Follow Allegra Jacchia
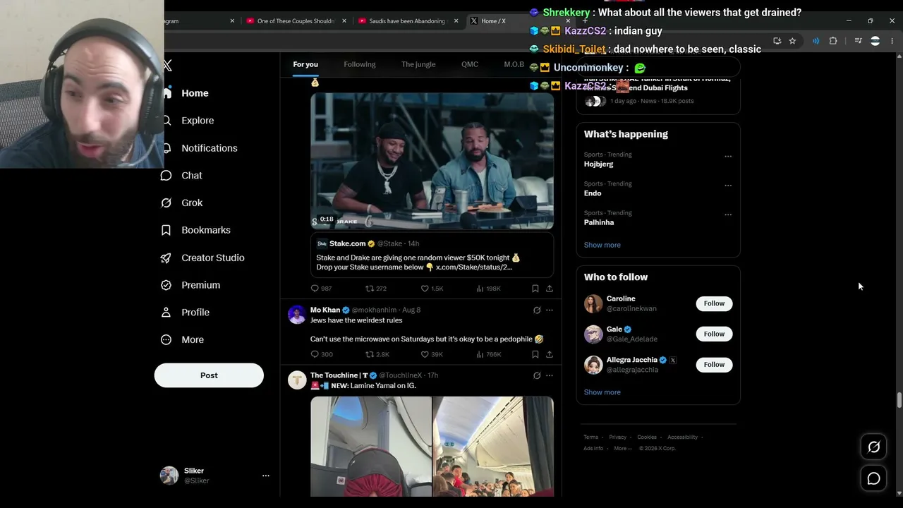This screenshot has width=903, height=508. [x=714, y=364]
